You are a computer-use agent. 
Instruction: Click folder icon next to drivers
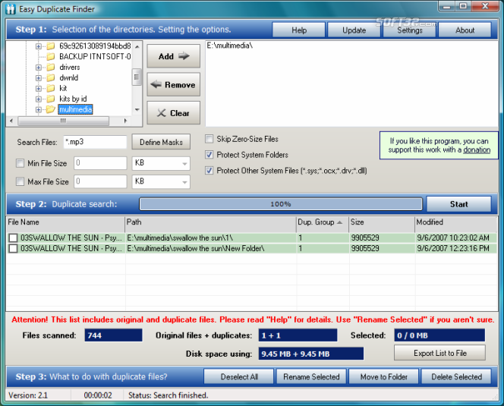point(51,68)
